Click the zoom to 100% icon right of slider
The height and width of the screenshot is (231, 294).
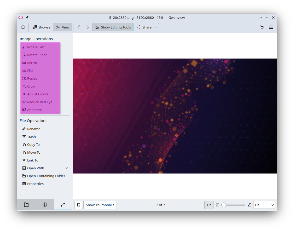(249, 205)
